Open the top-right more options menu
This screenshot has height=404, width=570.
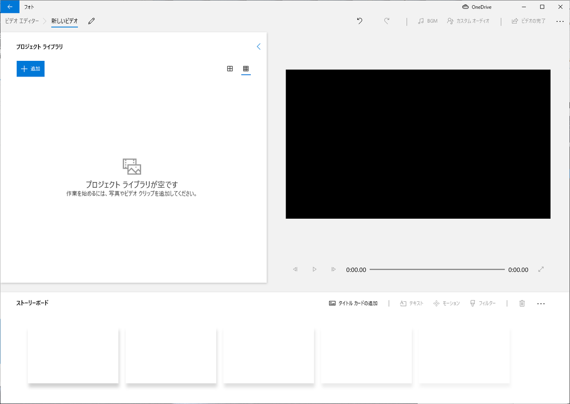[x=560, y=21]
